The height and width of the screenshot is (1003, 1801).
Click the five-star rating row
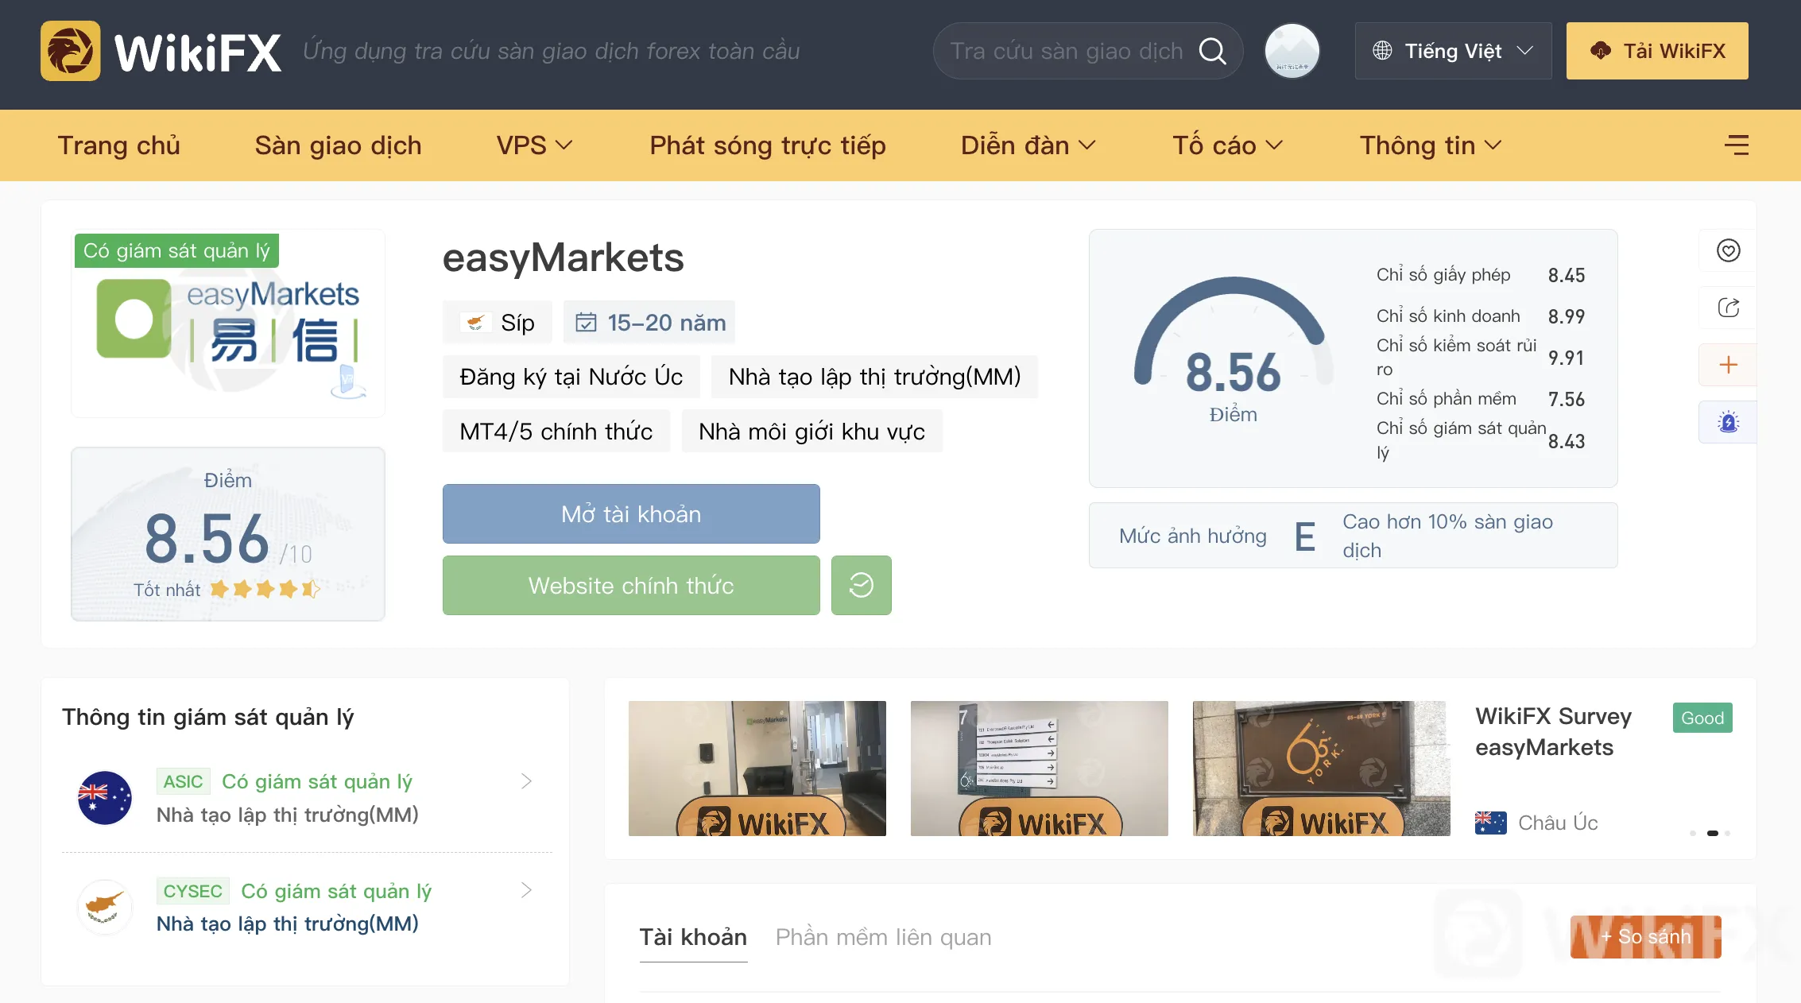click(265, 589)
